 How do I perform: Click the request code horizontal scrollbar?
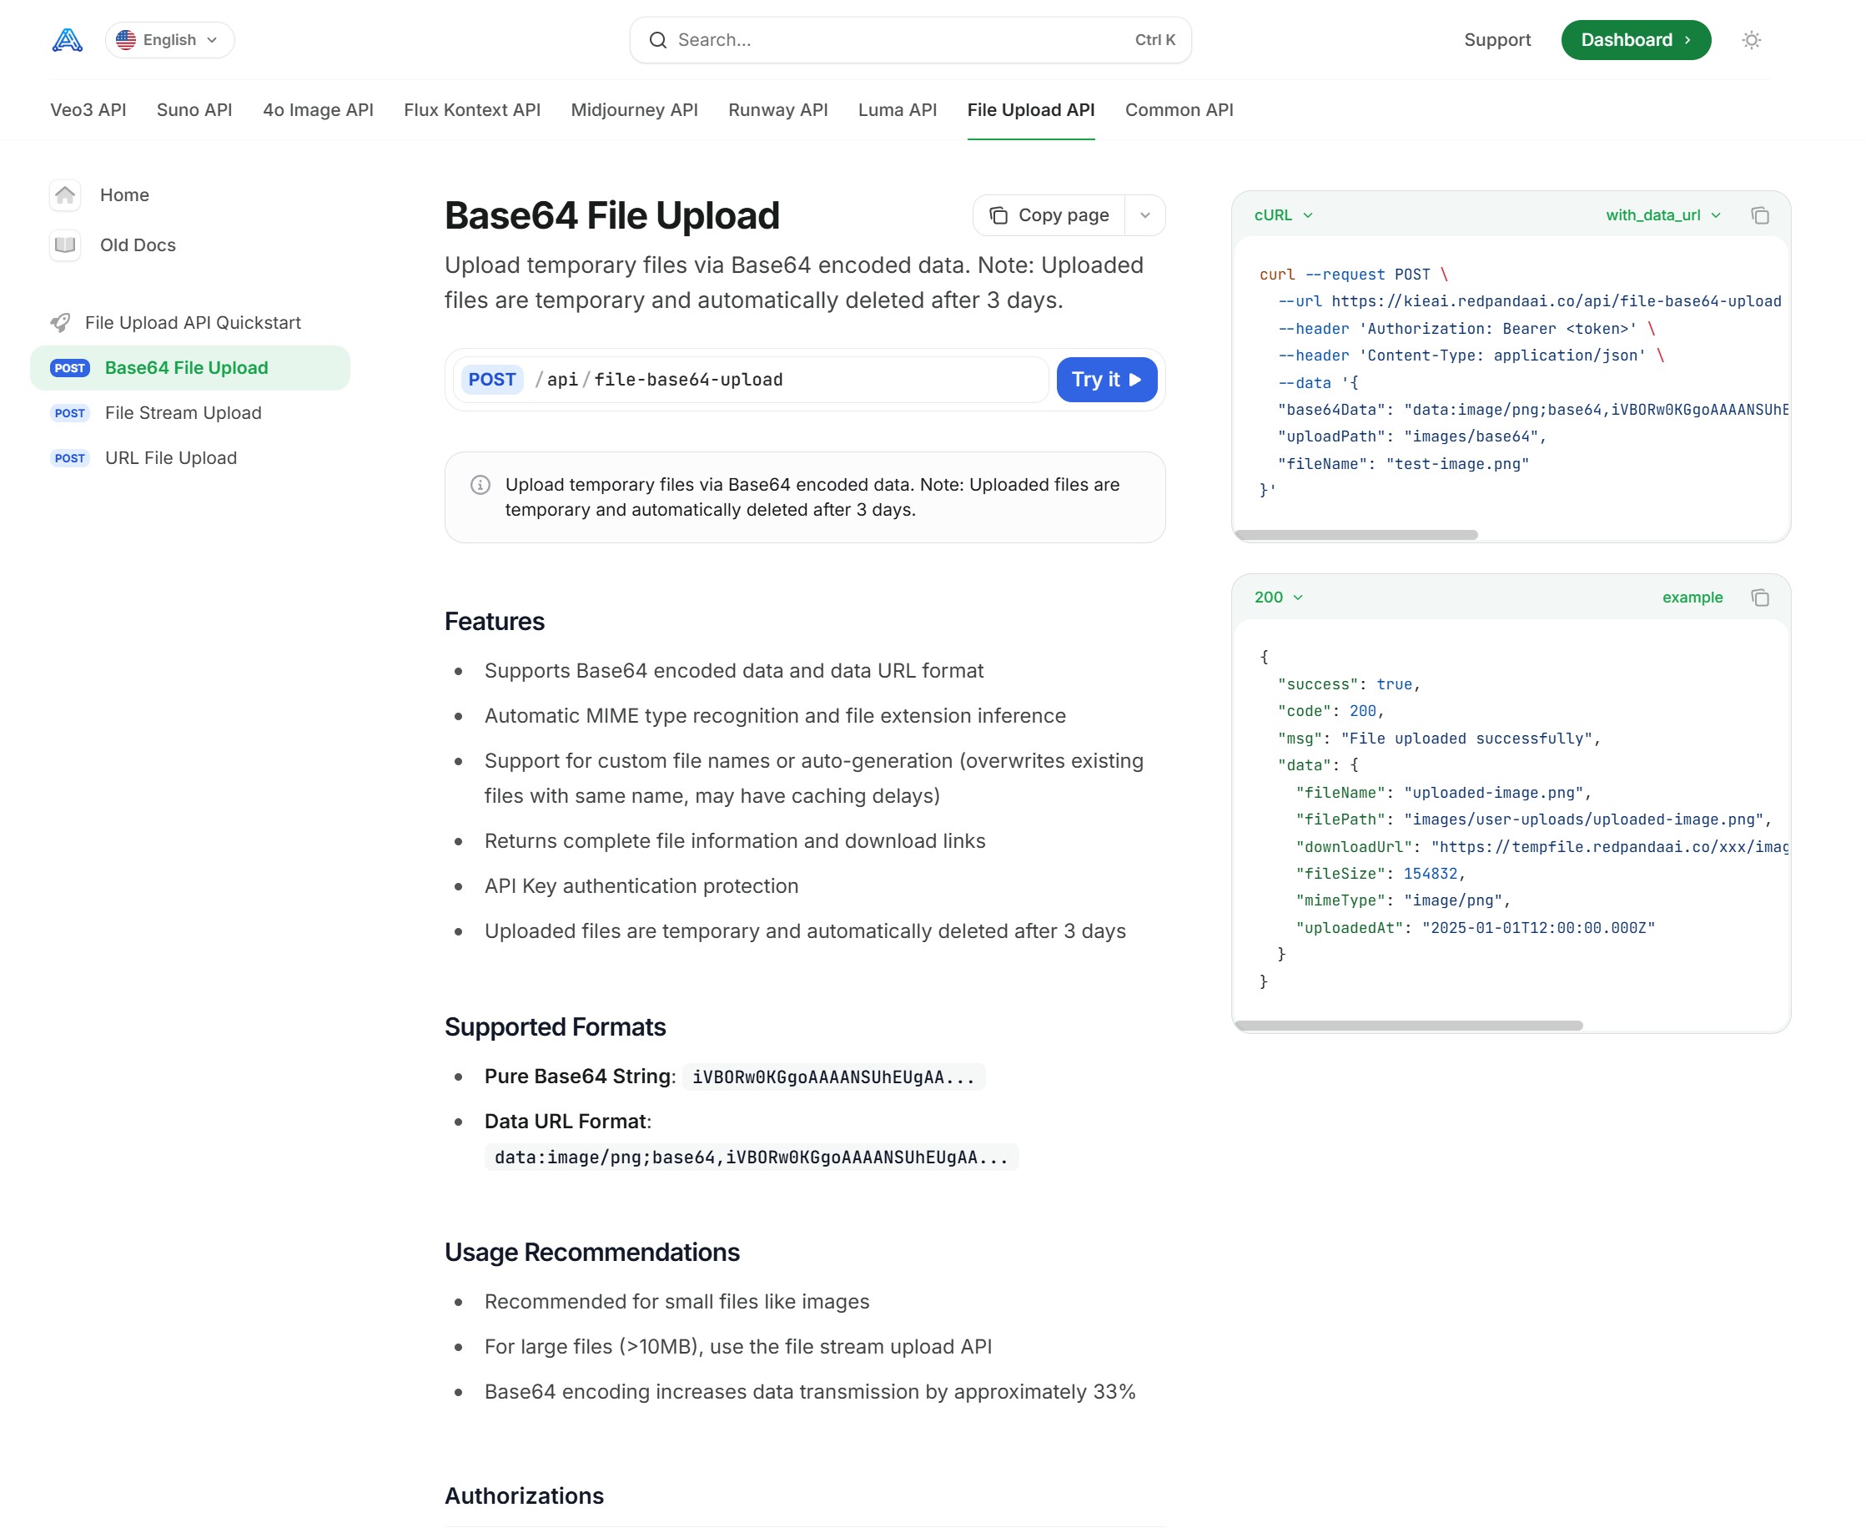[x=1355, y=535]
